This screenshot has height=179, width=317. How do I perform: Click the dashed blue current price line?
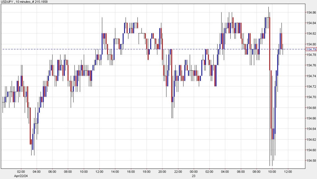pos(62,49)
